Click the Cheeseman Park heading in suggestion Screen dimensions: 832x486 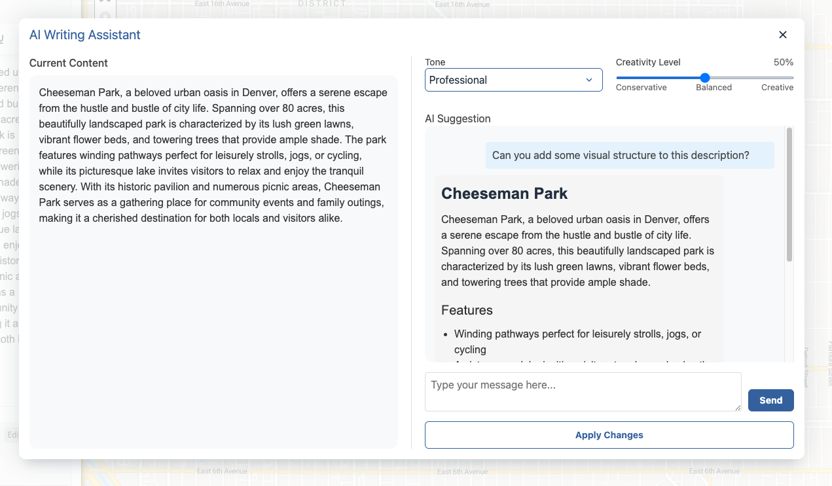[504, 194]
